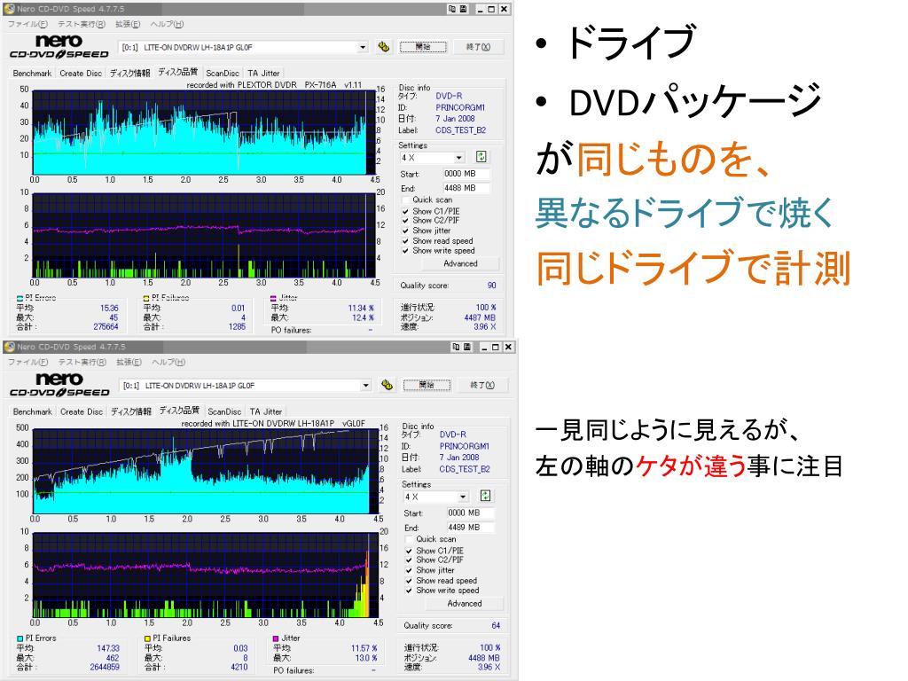The width and height of the screenshot is (908, 681).
Task: Select ディスク情報 tab in top window
Action: [x=130, y=74]
